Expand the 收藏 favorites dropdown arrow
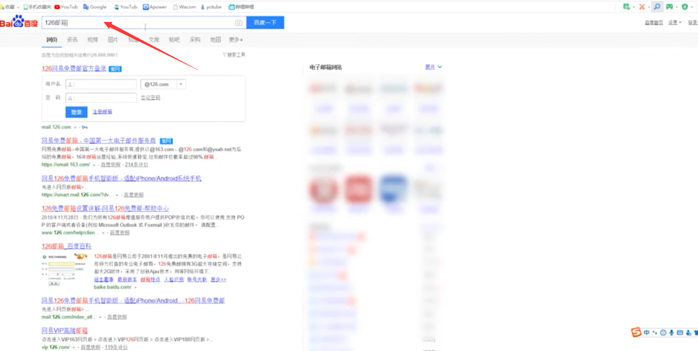 (18, 7)
